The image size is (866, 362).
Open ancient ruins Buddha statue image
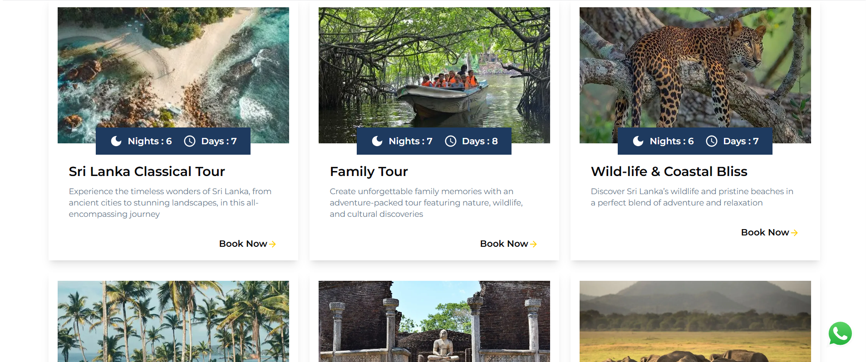(434, 321)
